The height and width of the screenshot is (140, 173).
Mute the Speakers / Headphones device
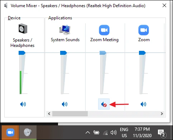tap(23, 104)
